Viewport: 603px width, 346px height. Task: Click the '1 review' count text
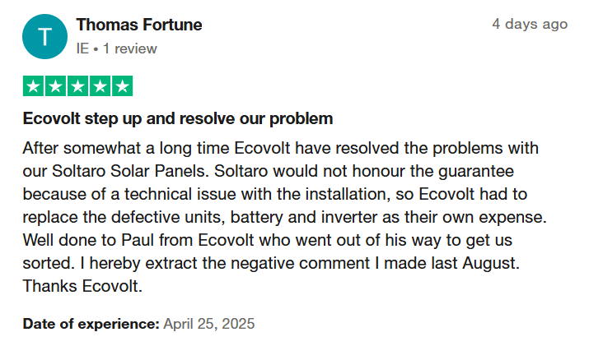130,48
